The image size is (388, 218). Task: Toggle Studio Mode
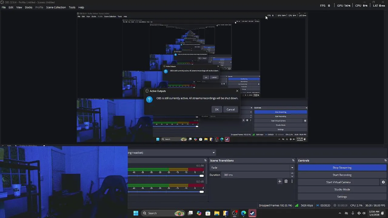[x=342, y=189]
